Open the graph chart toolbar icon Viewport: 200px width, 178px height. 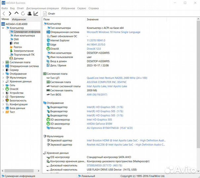36,14
